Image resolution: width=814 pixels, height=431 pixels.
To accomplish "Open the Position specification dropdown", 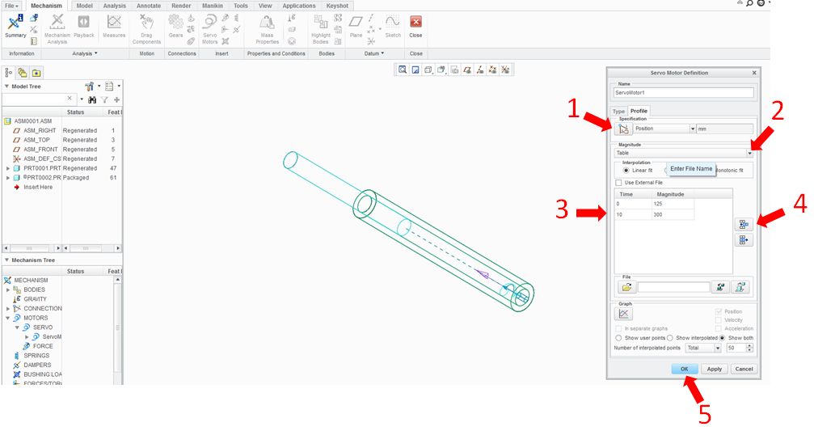I will [x=692, y=129].
